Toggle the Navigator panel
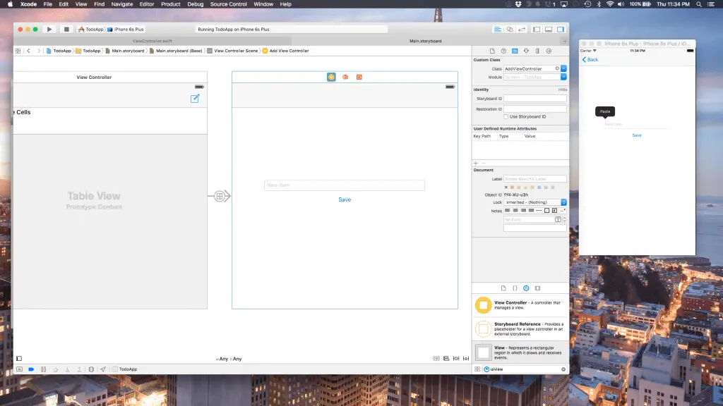 537,29
